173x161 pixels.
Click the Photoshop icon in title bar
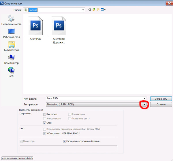[x=2, y=3]
